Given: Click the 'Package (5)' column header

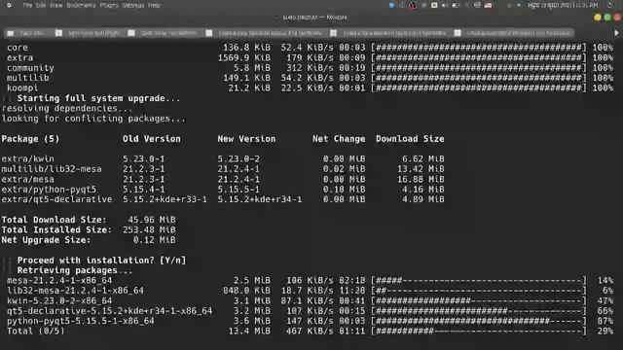Looking at the screenshot, I should (x=30, y=139).
